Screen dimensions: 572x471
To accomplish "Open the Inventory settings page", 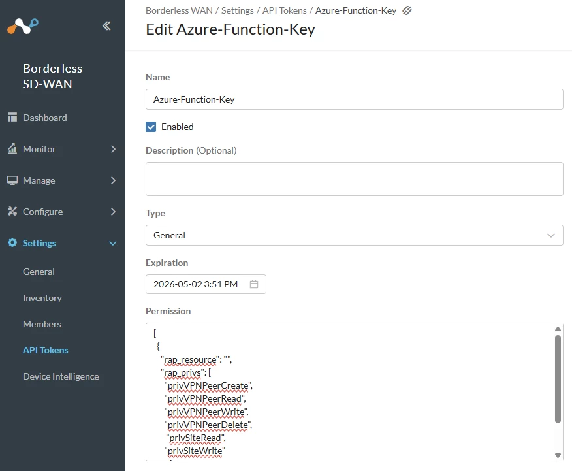I will click(x=42, y=298).
